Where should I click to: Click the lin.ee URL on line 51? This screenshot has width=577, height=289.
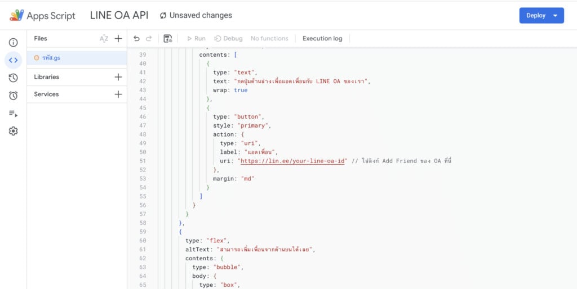[292, 161]
